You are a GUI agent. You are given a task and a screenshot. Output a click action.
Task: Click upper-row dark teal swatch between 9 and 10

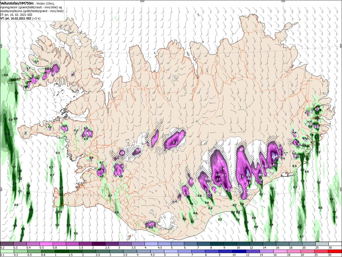pyautogui.click(x=230, y=244)
